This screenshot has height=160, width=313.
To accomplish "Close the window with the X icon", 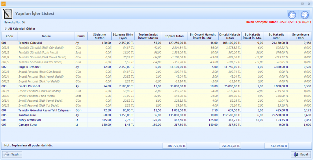I will coord(309,3).
